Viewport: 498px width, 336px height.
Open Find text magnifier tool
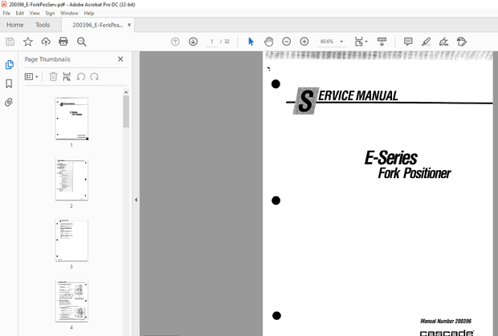[x=82, y=42]
